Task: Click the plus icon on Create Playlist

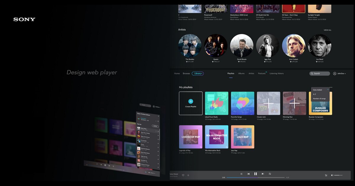Action: (x=191, y=101)
